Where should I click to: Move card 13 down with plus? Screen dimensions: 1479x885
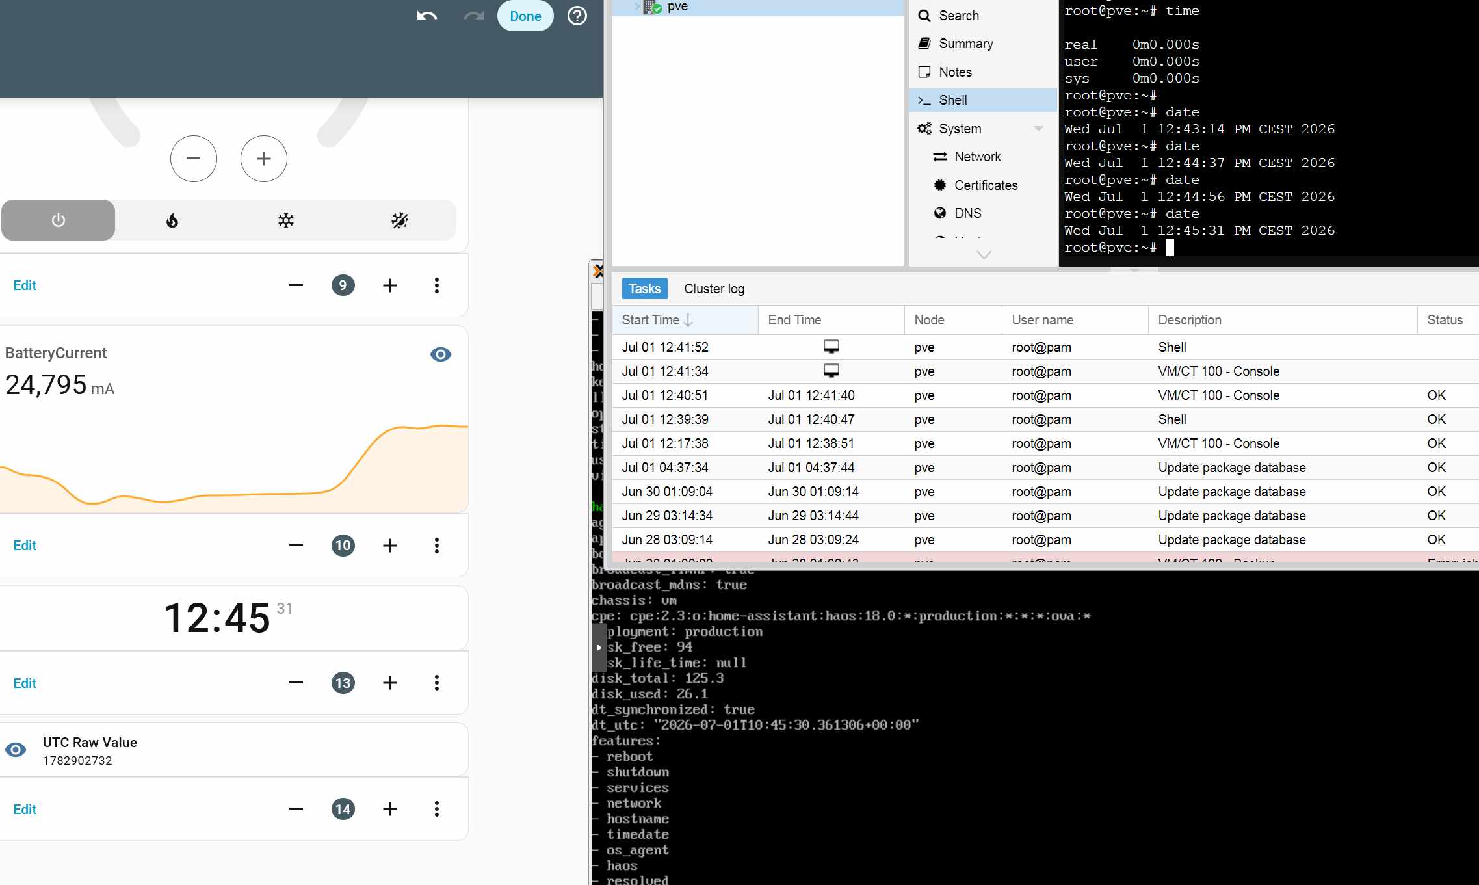click(x=390, y=683)
